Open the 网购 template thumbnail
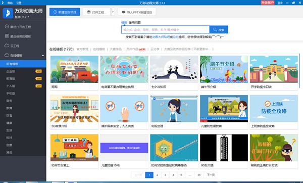This screenshot has width=303, height=183. tap(74, 69)
